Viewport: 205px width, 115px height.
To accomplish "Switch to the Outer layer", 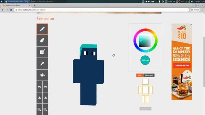I will [x=149, y=75].
